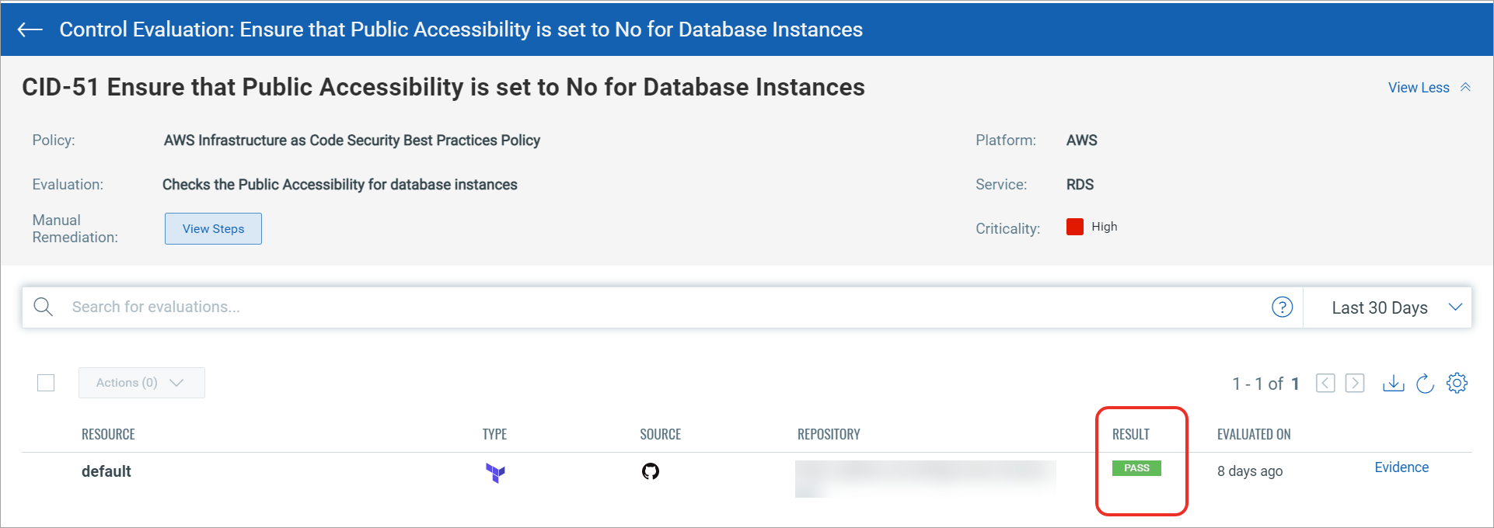Screen dimensions: 1494x528
Task: Click the red High criticality swatch
Action: pyautogui.click(x=1075, y=227)
